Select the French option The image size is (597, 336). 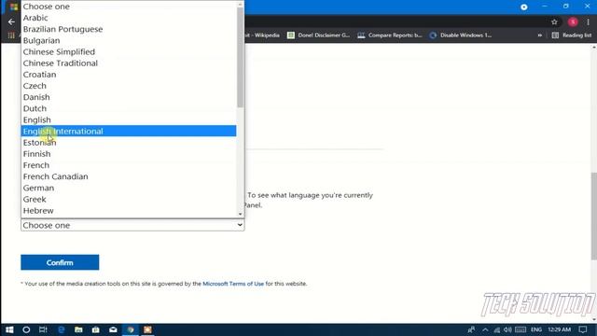(x=129, y=165)
